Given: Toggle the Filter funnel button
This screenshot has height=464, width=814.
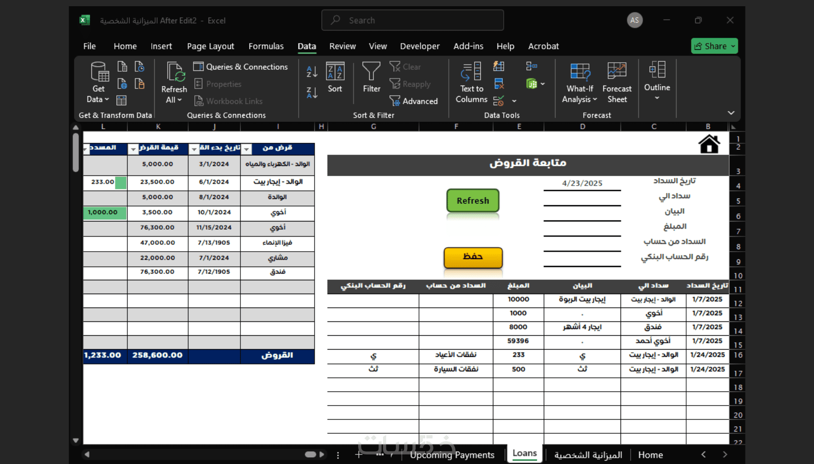Looking at the screenshot, I should (372, 77).
